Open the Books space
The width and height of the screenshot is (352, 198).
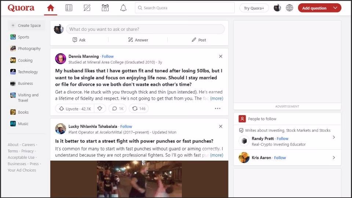(19, 112)
